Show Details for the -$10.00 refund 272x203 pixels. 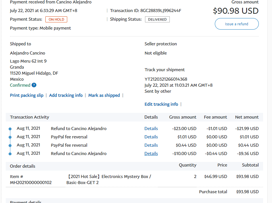point(151,154)
